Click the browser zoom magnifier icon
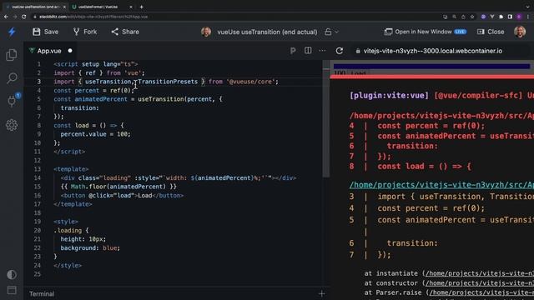The width and height of the screenshot is (534, 300). coord(454,17)
